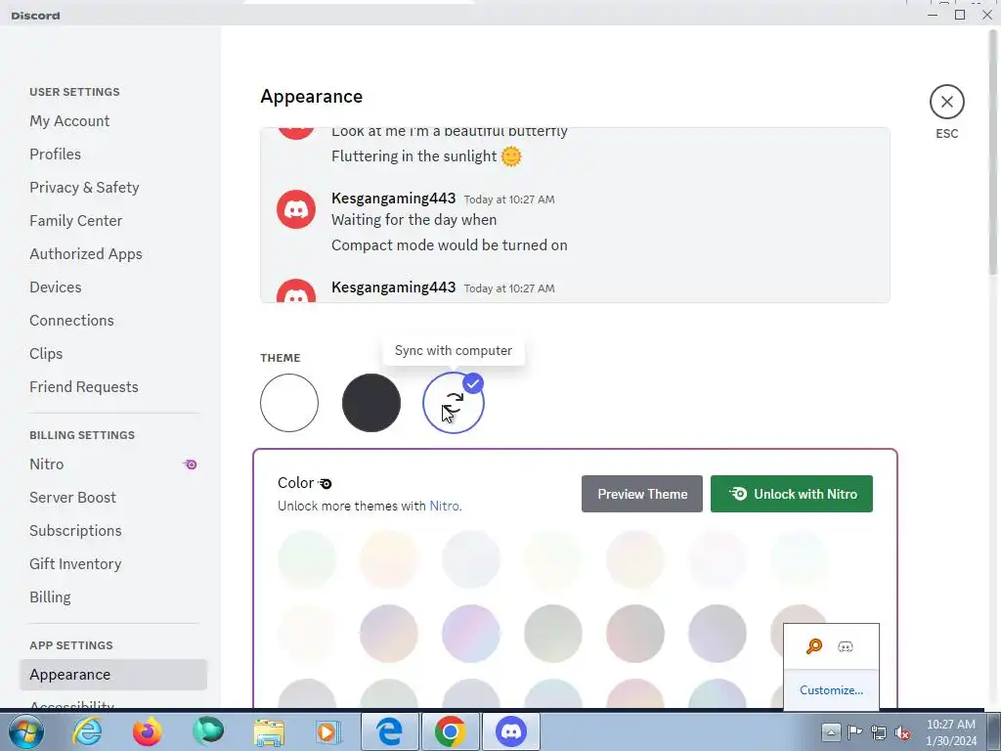Click Kesgangaming443 username above 'Waiting for the day'
The width and height of the screenshot is (1001, 751).
click(x=393, y=198)
